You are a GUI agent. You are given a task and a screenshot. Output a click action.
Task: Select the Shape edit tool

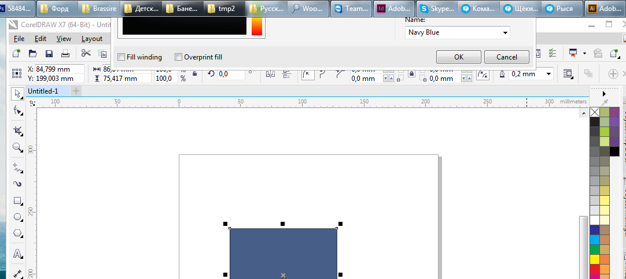[17, 111]
